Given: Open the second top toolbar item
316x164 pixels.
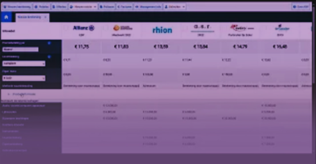Looking at the screenshot, I should [x=42, y=7].
